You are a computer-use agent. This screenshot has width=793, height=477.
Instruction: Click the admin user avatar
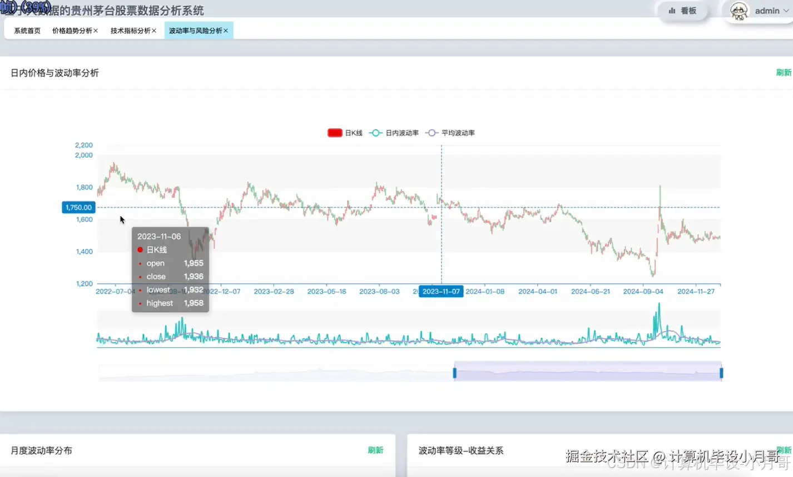(x=739, y=11)
